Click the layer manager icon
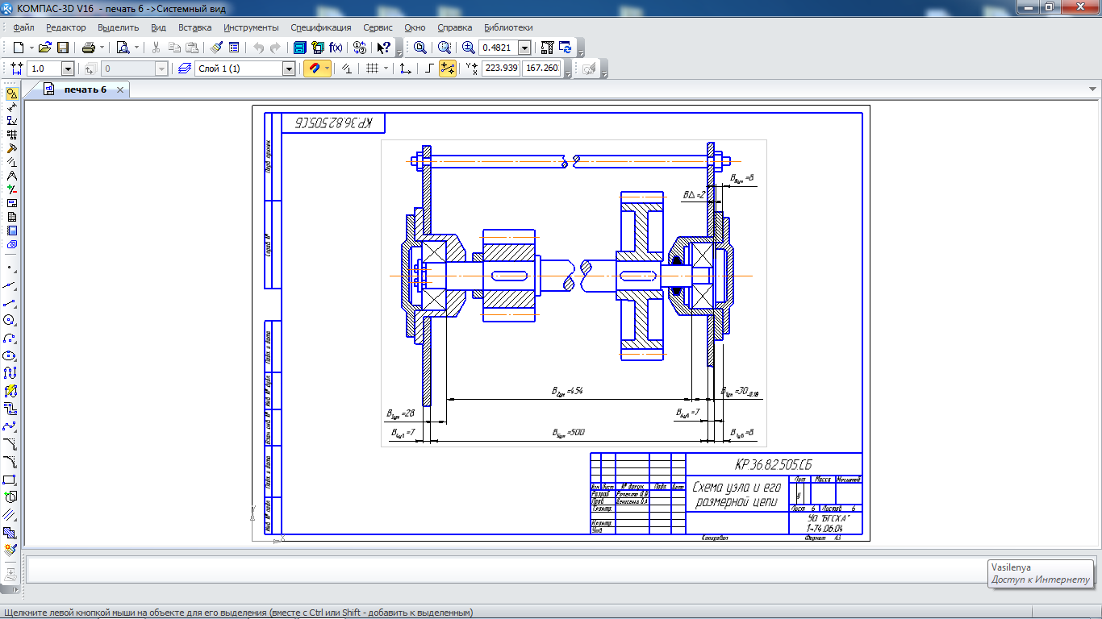The image size is (1102, 619). pos(186,69)
